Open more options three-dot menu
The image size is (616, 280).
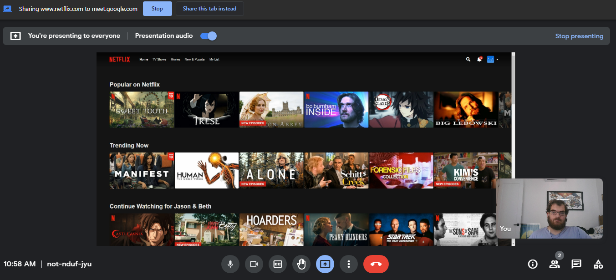(x=349, y=264)
